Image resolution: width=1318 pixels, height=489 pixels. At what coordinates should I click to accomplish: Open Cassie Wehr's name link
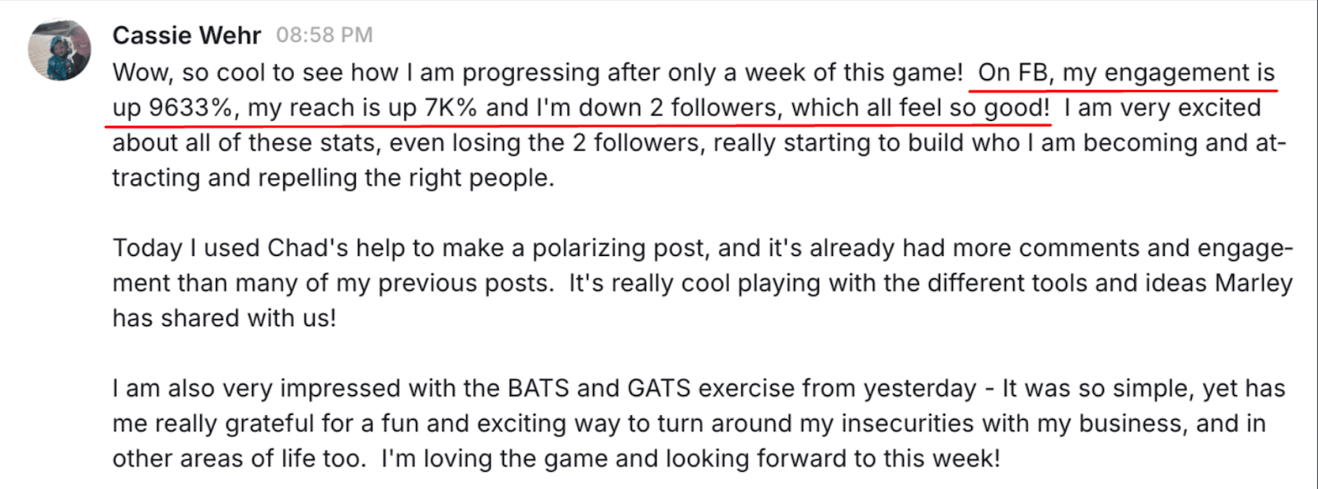tap(186, 35)
